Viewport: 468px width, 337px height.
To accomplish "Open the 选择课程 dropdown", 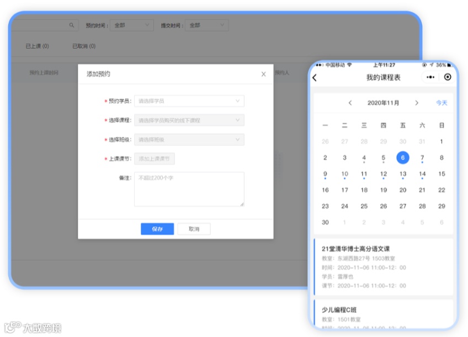I will [189, 120].
